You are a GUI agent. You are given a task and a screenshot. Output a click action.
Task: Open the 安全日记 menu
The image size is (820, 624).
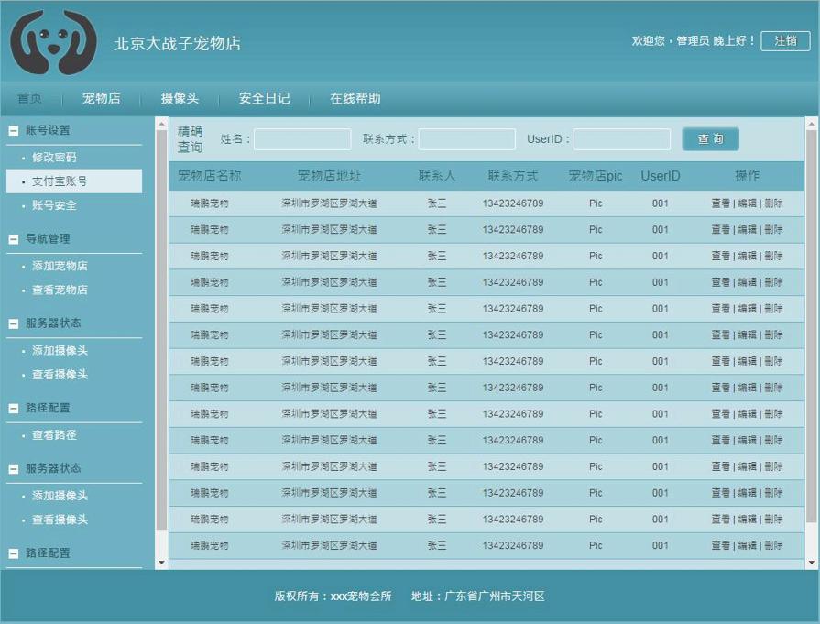(264, 98)
